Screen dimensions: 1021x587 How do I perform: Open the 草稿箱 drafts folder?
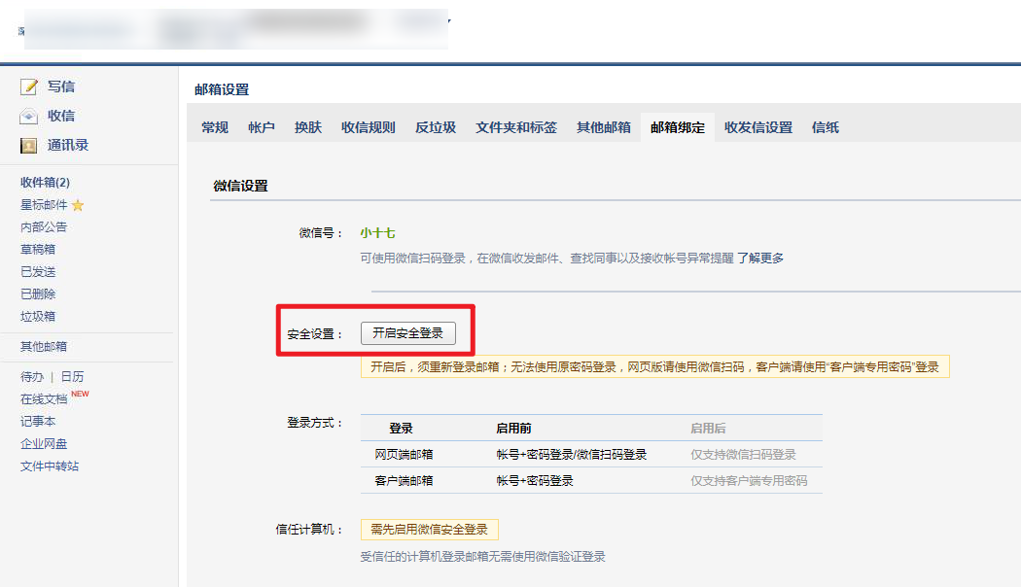(x=38, y=249)
